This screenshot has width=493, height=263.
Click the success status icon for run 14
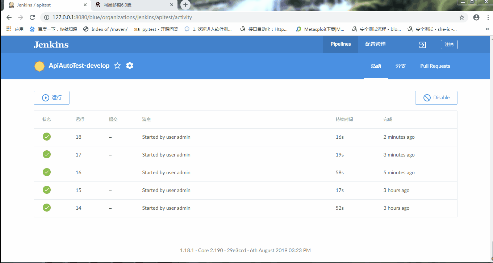point(47,208)
